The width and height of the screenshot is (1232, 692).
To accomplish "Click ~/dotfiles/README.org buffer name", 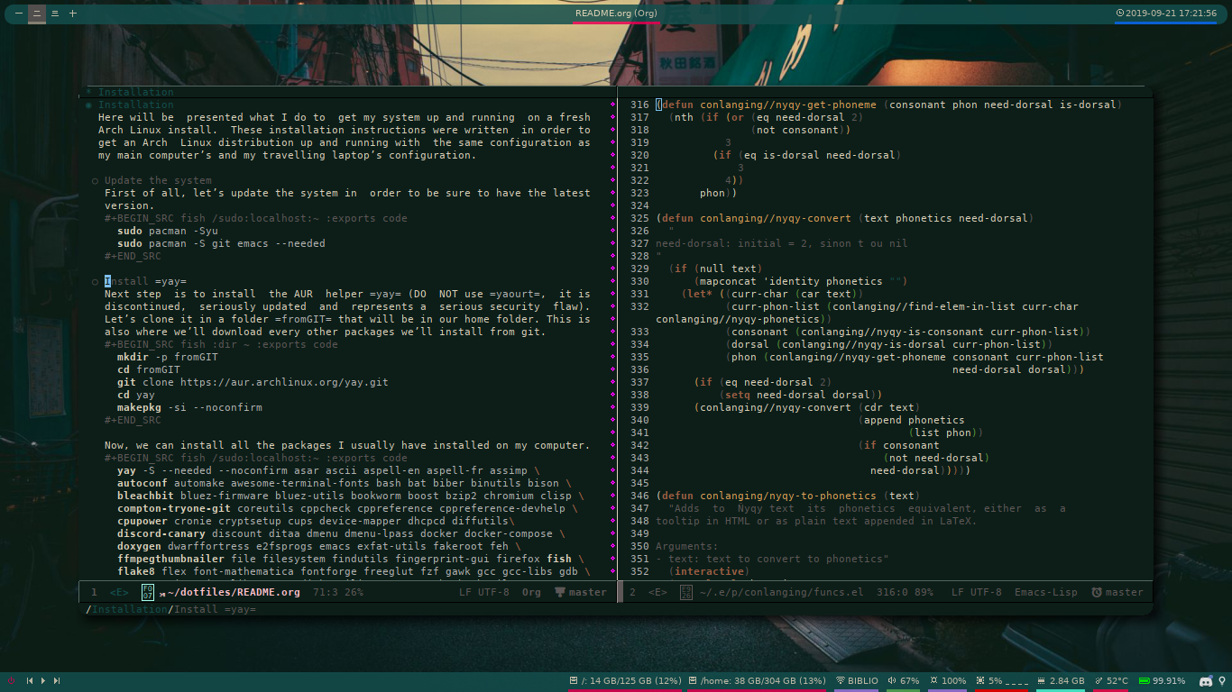I will pyautogui.click(x=234, y=592).
